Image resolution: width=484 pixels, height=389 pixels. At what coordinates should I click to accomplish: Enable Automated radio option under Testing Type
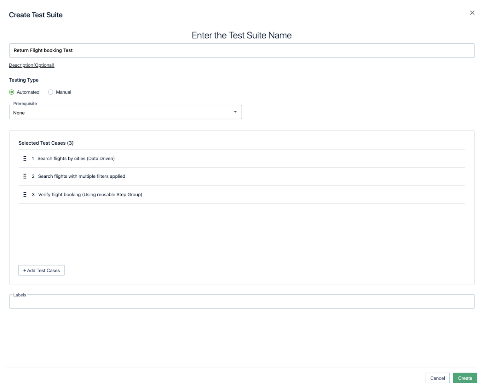[x=12, y=92]
